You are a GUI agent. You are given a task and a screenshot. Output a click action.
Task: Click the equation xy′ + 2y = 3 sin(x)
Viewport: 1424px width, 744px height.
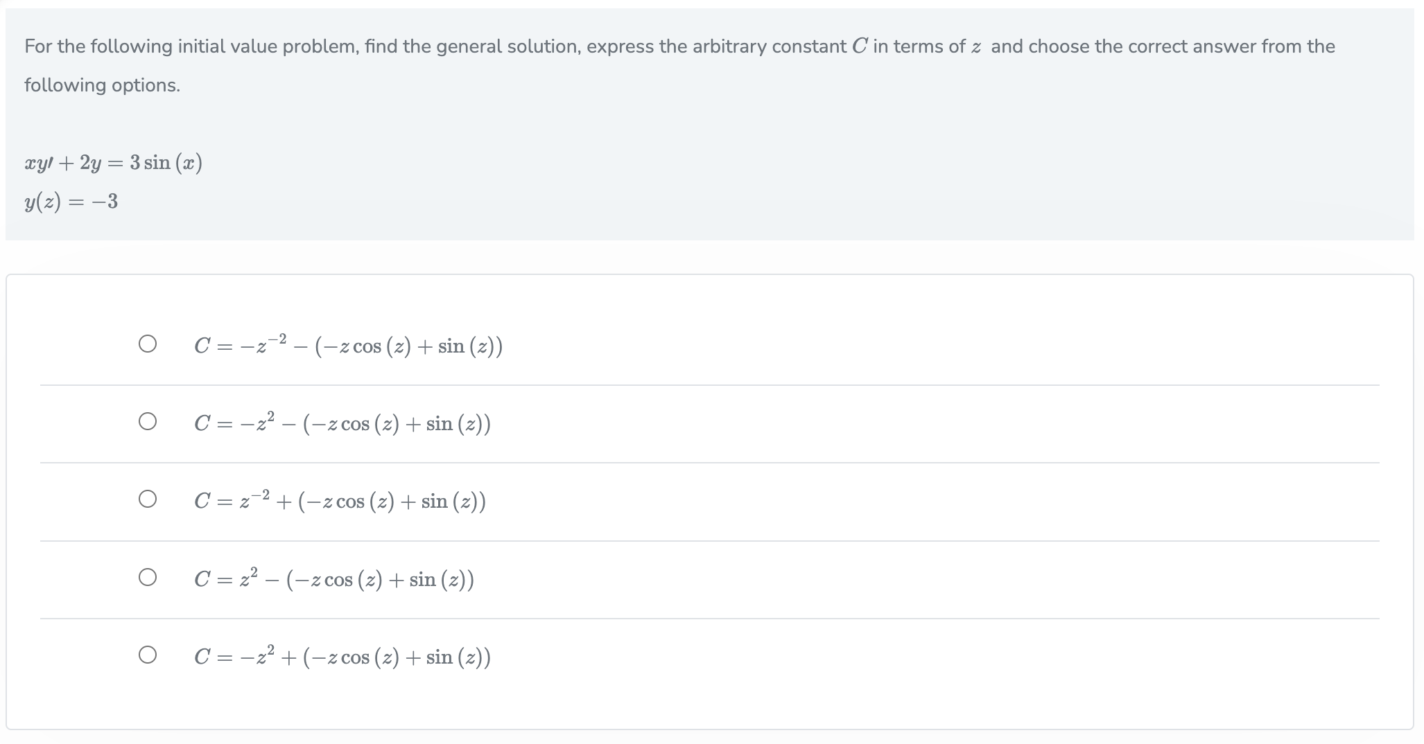[x=113, y=162]
